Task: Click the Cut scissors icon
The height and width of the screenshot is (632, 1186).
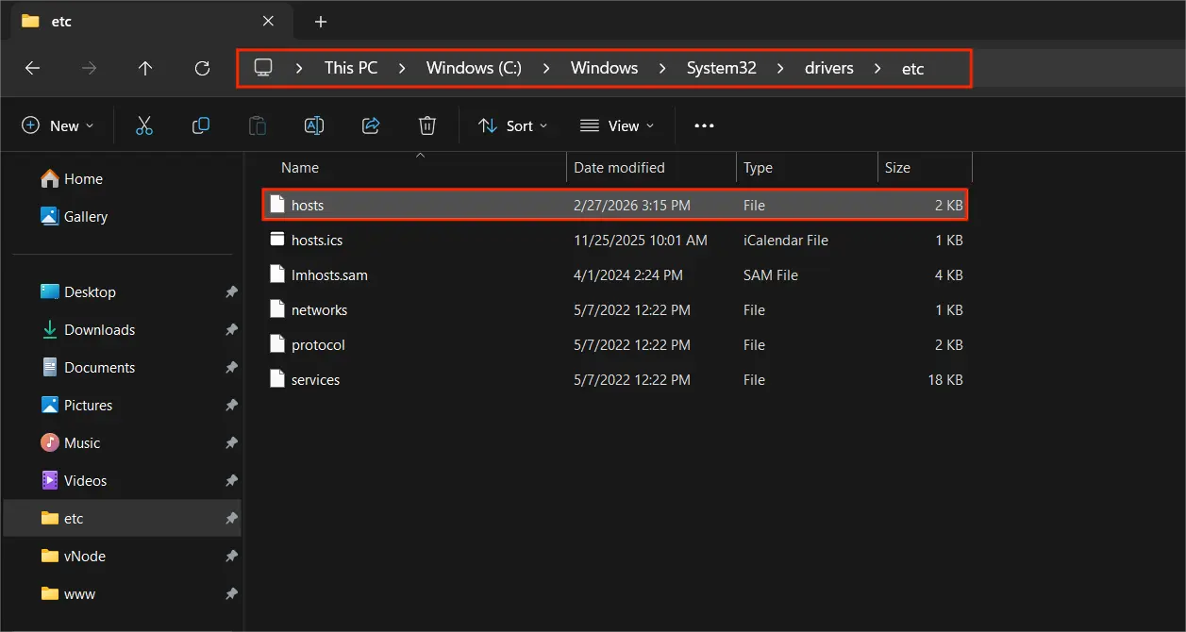Action: (x=144, y=125)
